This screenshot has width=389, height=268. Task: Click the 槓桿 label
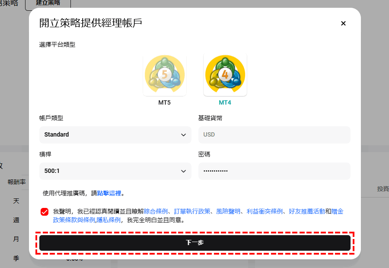coord(45,154)
